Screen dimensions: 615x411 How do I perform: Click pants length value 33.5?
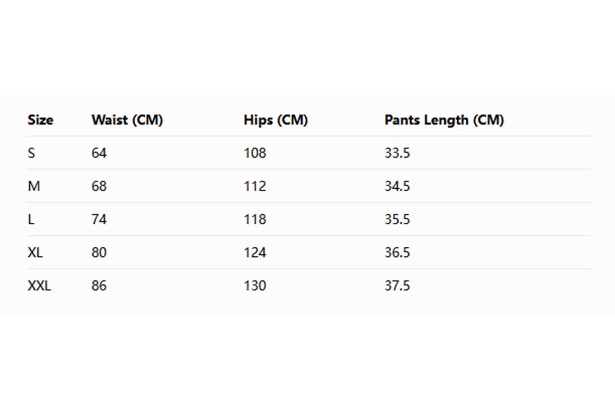[397, 153]
